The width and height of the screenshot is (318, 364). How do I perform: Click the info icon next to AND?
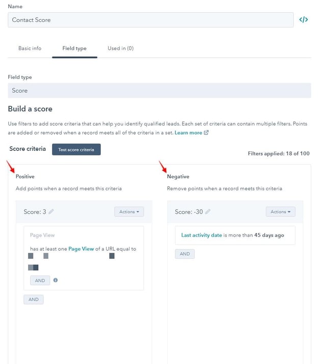pyautogui.click(x=56, y=280)
